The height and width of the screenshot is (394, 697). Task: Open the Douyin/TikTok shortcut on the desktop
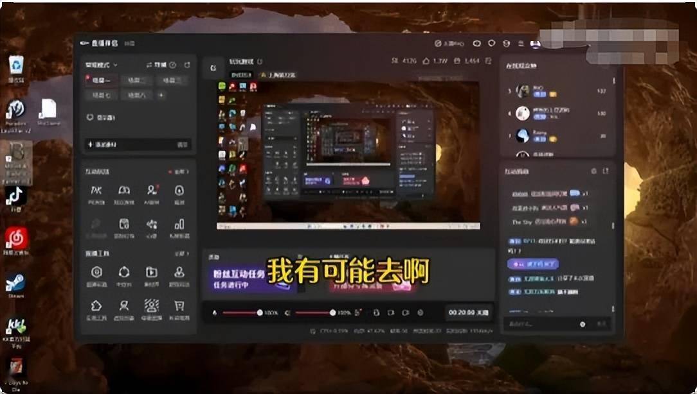tap(15, 199)
